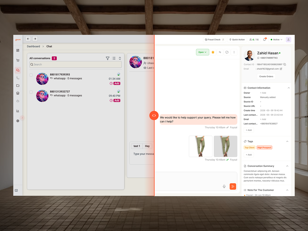This screenshot has width=308, height=231.
Task: Open the chat conversations sidebar icon
Action: 18,70
